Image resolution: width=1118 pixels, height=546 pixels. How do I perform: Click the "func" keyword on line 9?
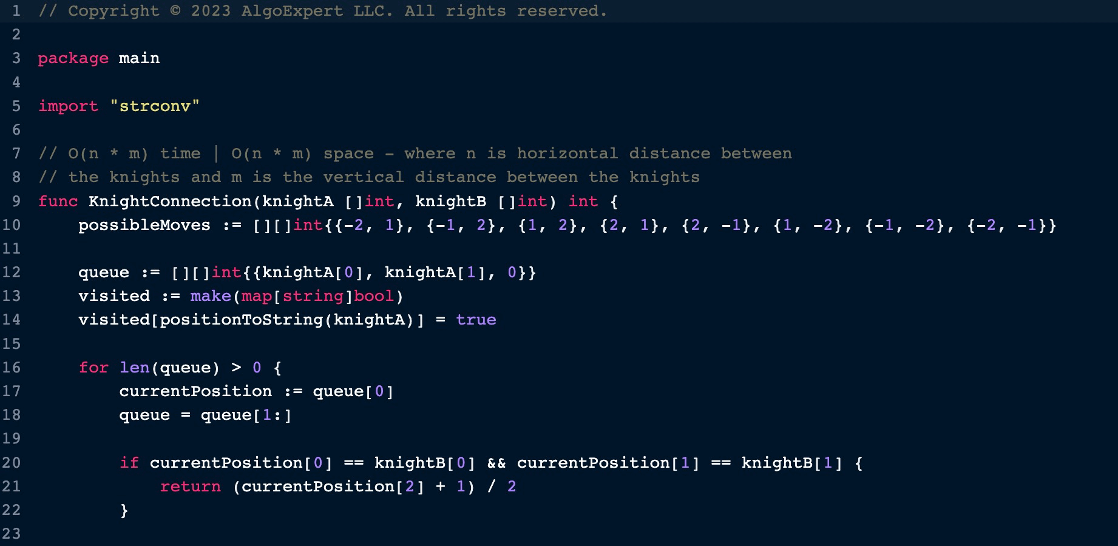click(x=58, y=201)
